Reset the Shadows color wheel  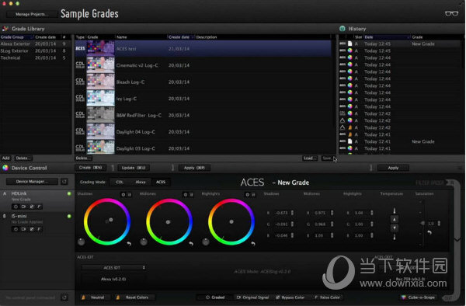coord(129,244)
